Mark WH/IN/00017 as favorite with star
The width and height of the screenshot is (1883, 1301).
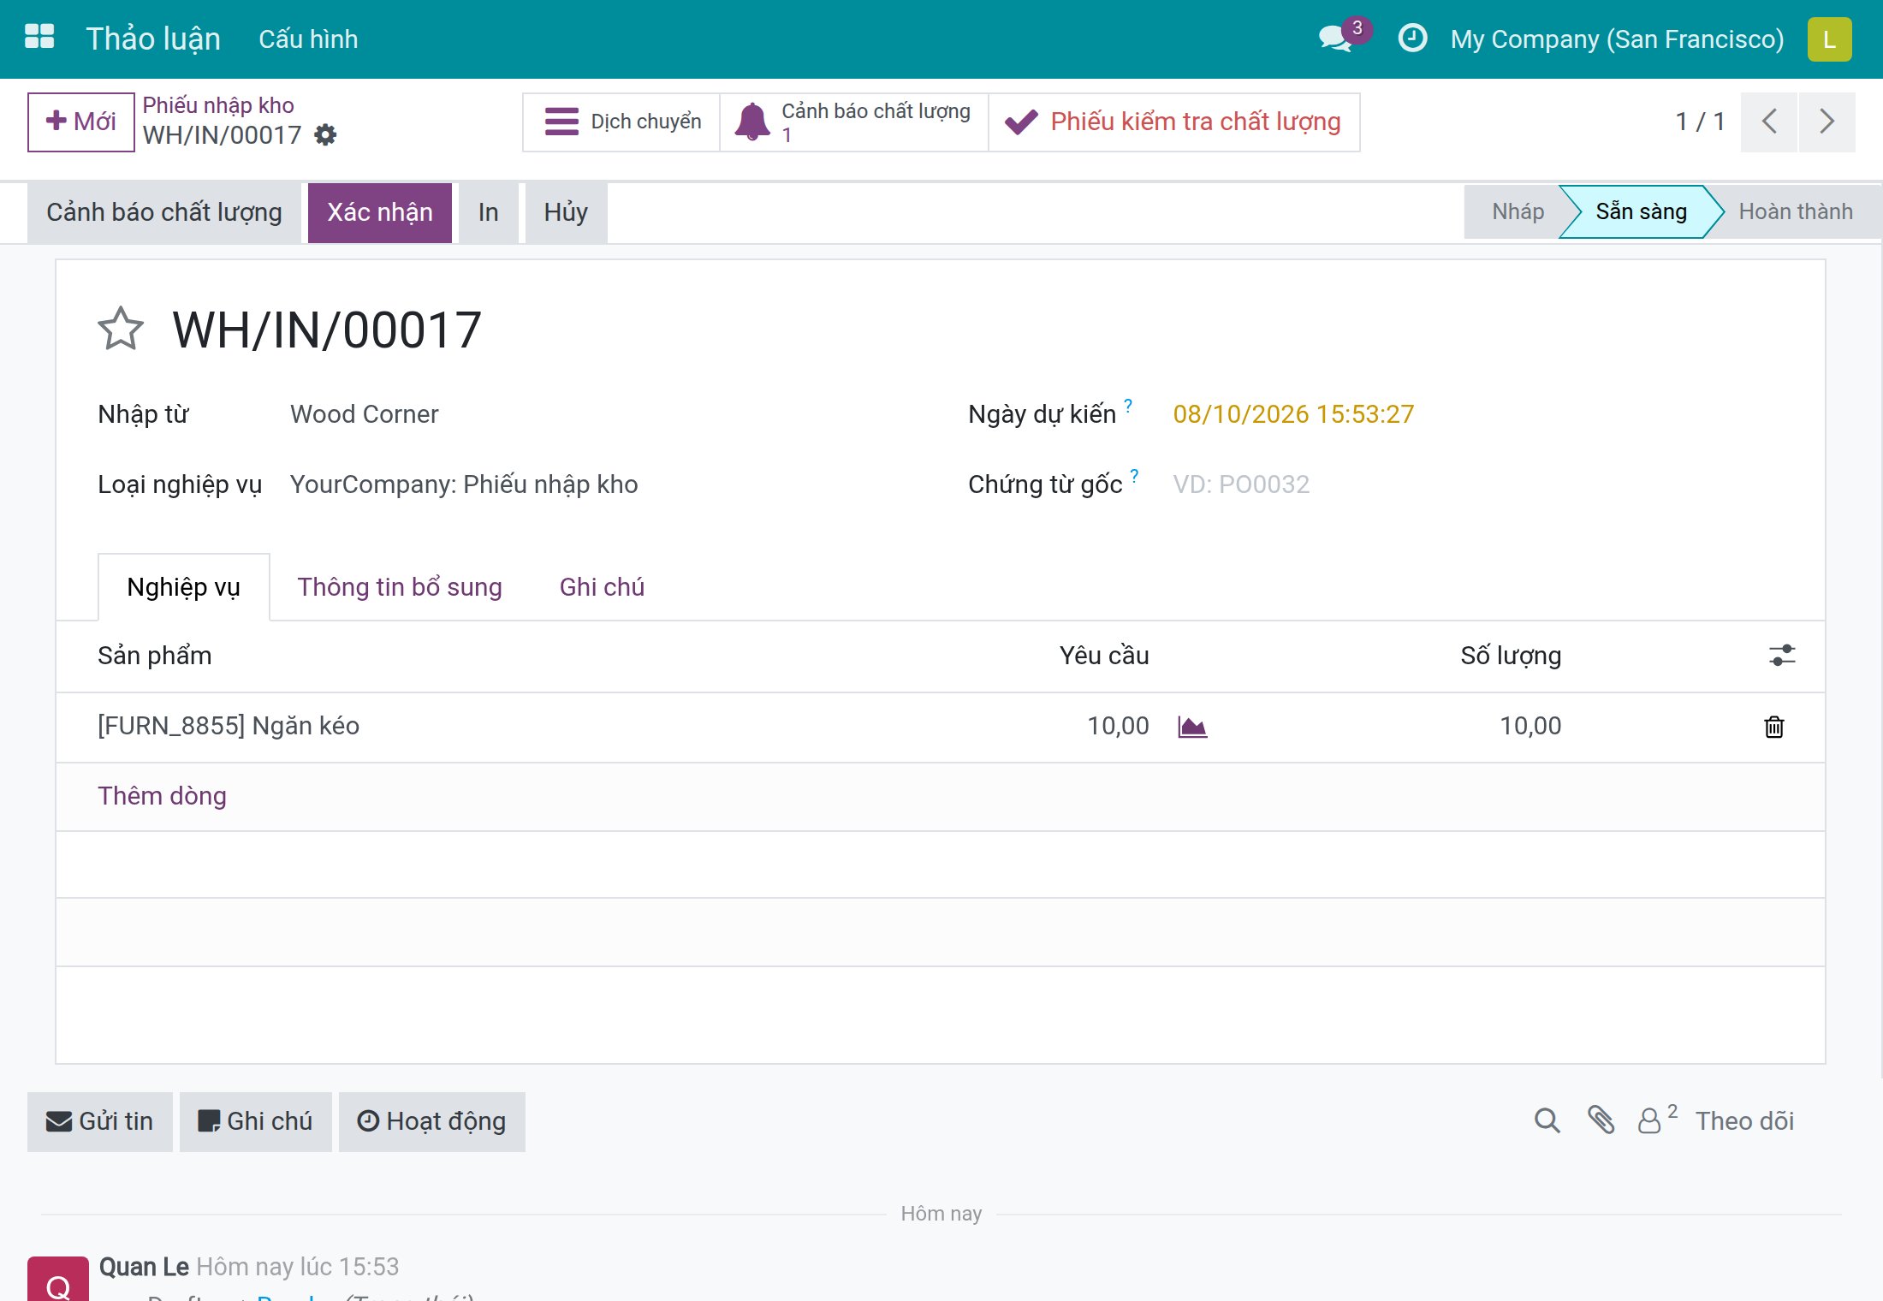click(x=120, y=330)
